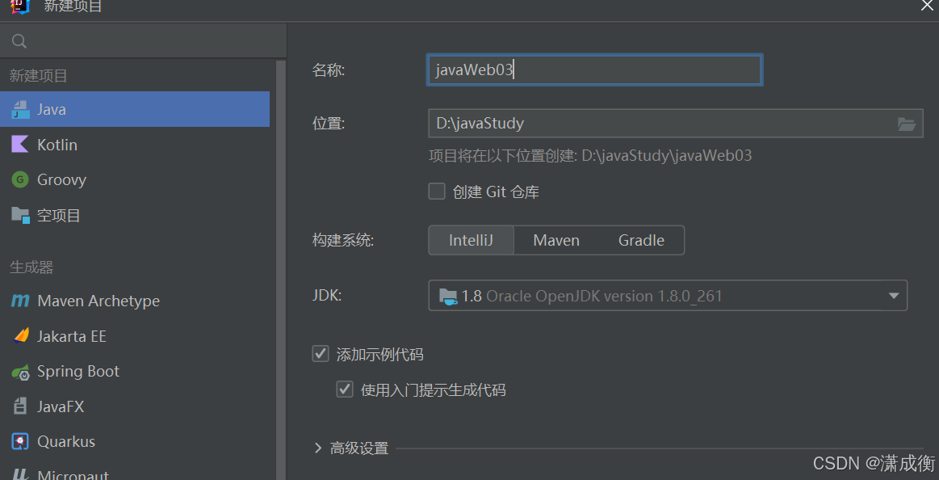939x480 pixels.
Task: Select Kotlin in project type list
Action: pyautogui.click(x=135, y=145)
